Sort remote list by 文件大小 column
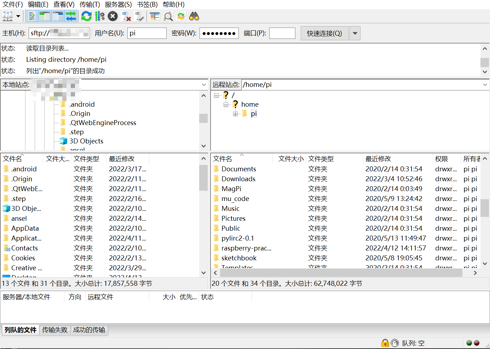 tap(289, 159)
